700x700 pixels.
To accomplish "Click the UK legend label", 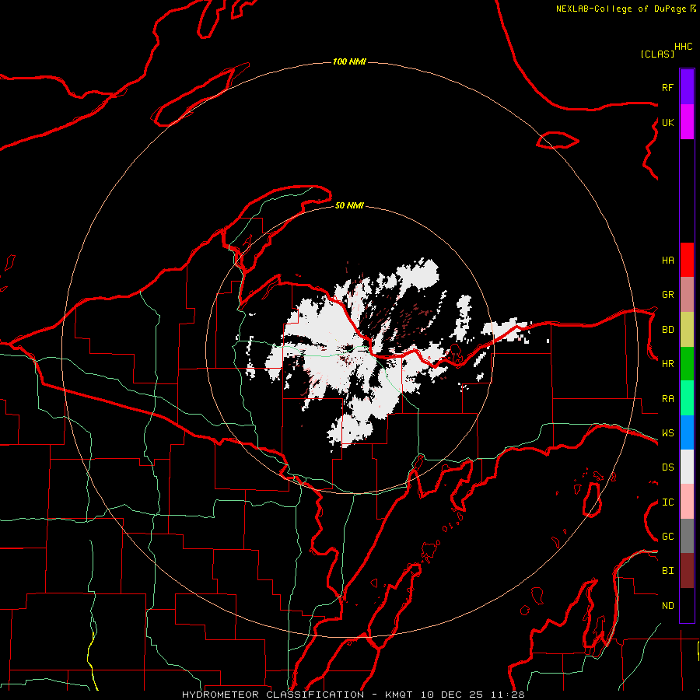I will click(x=668, y=122).
